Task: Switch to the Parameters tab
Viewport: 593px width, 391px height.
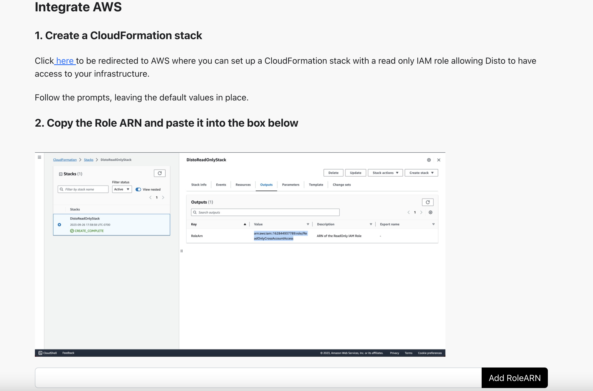Action: click(291, 185)
